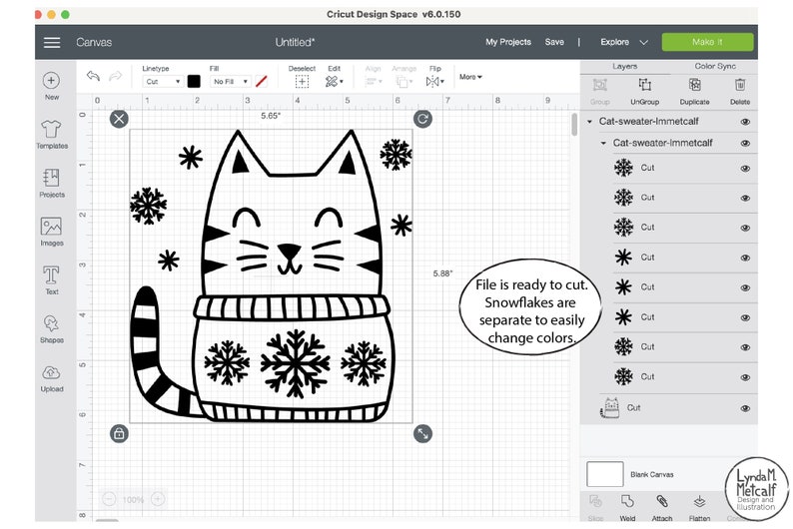Click the Blank Canvas white swatch

coord(605,474)
